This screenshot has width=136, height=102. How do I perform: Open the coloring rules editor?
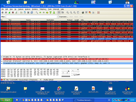point(90,12)
